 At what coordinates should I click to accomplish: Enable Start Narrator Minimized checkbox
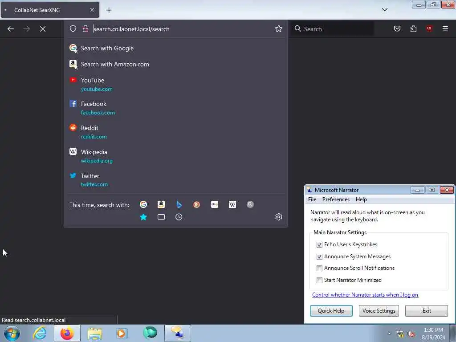click(319, 280)
